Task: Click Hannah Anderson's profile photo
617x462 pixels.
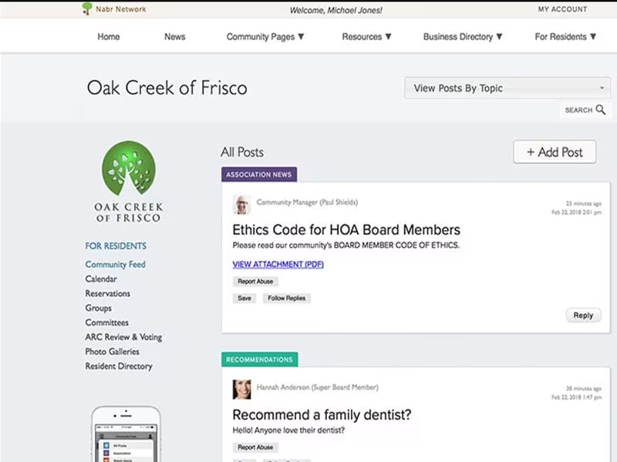Action: tap(241, 390)
